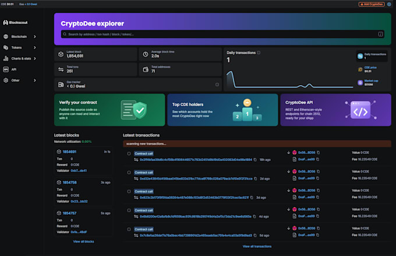Copy the 4d ago transaction hash

(x=254, y=216)
